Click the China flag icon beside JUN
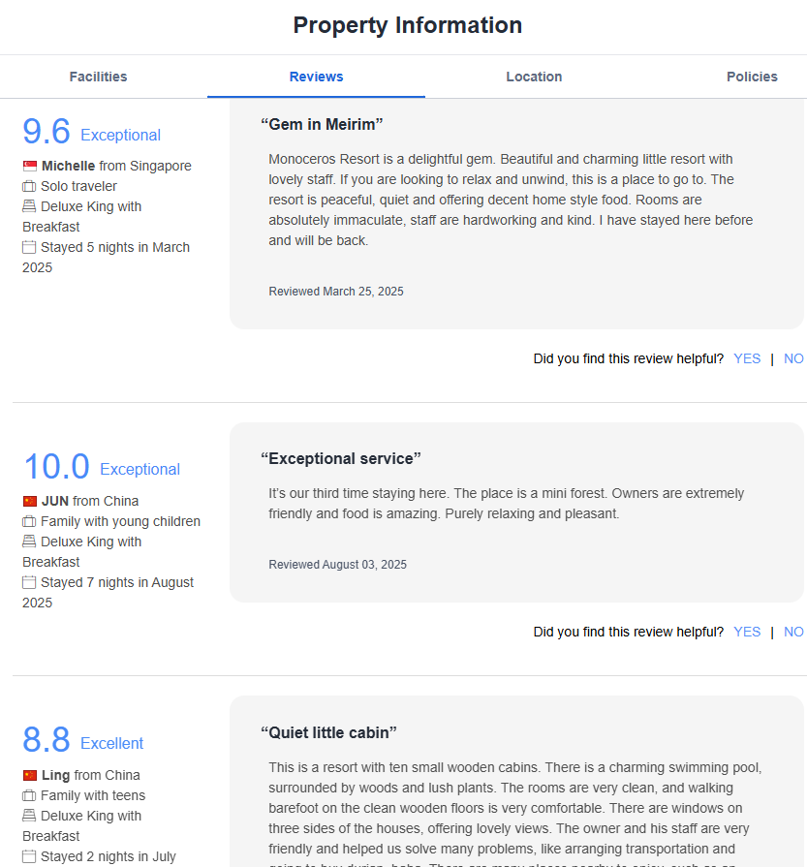 tap(30, 502)
